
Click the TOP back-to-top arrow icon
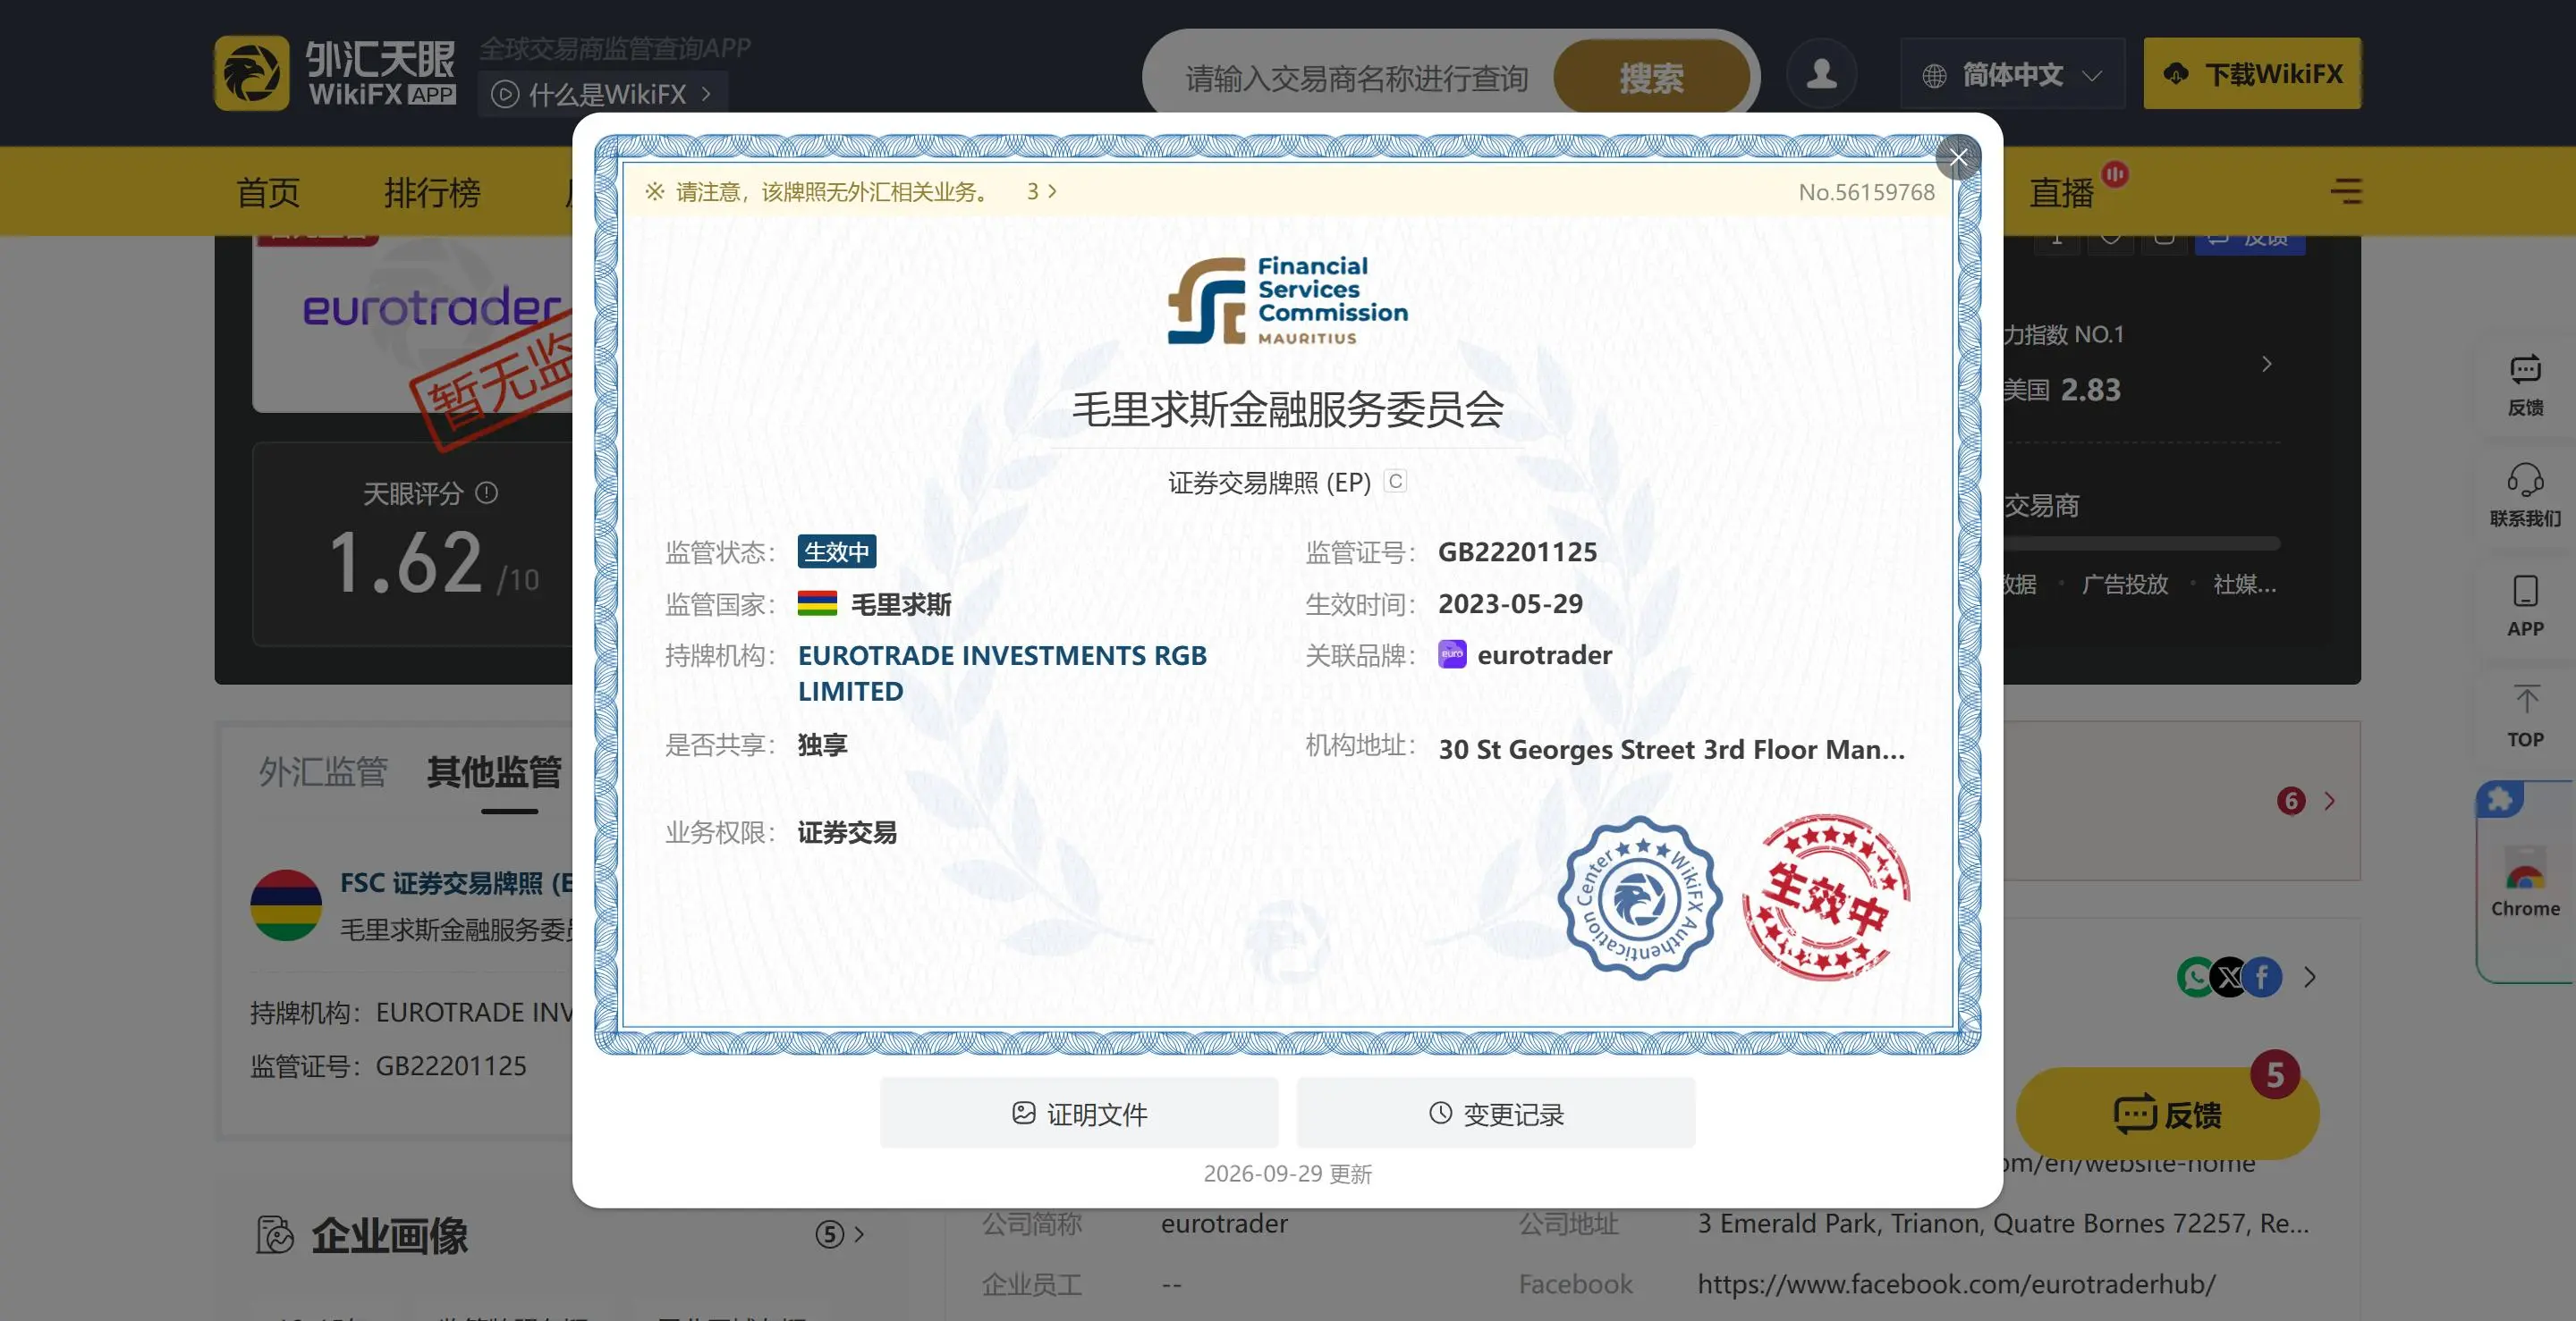point(2526,700)
